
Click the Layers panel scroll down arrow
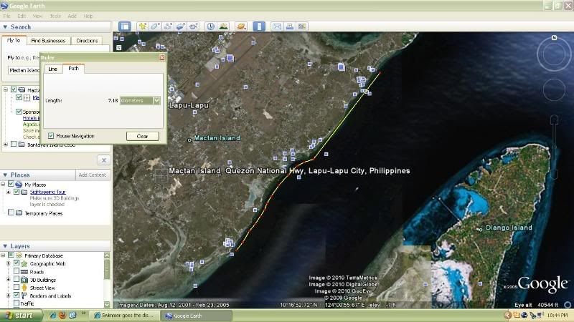(x=107, y=304)
